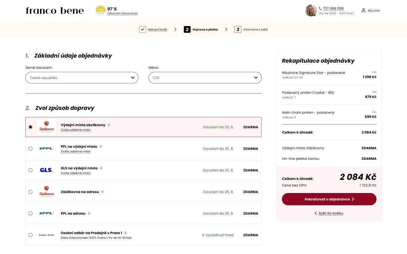Click the 737 088 088 phone number

[x=333, y=8]
